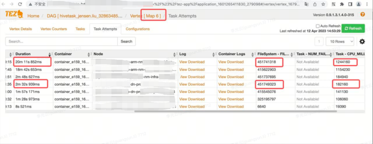Click the browser forward arrow
Screen dimensions: 373x144
click(12, 4)
